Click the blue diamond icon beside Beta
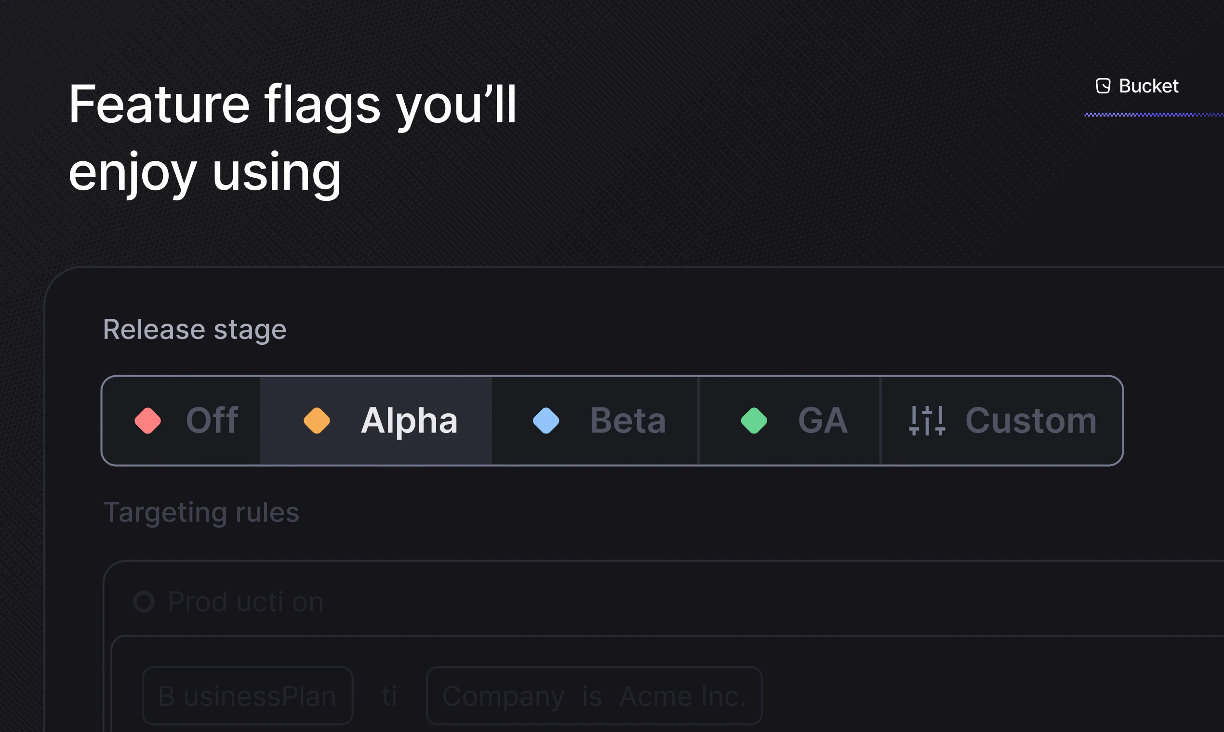1224x732 pixels. 546,420
